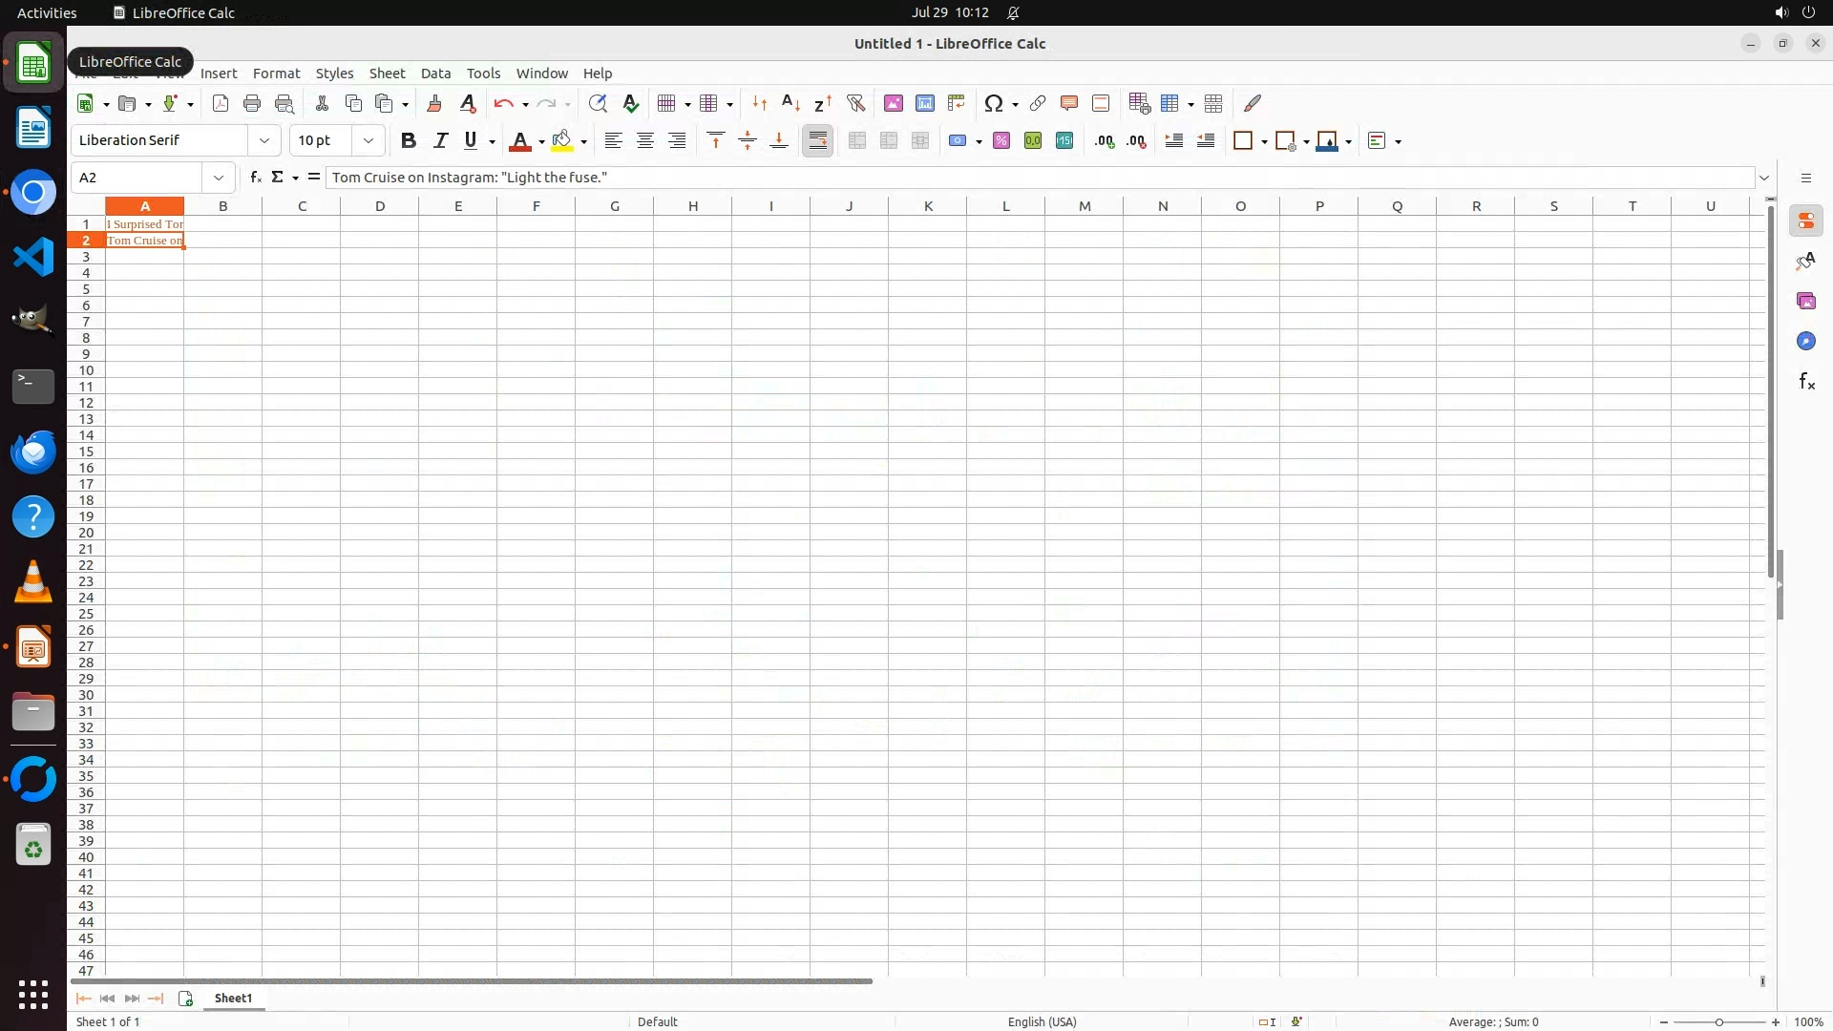Switch to the Sheet1 tab
Image resolution: width=1833 pixels, height=1031 pixels.
click(233, 998)
